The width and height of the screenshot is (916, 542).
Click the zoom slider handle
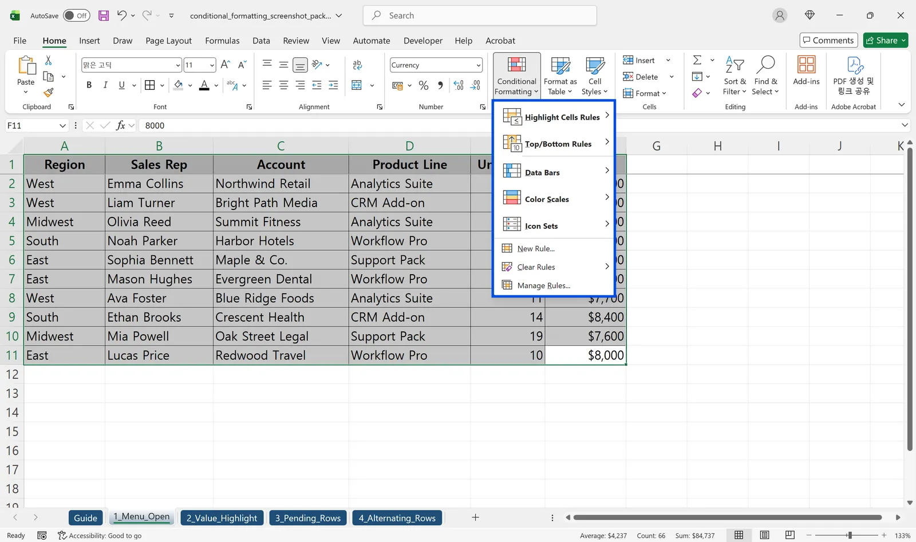(x=850, y=535)
